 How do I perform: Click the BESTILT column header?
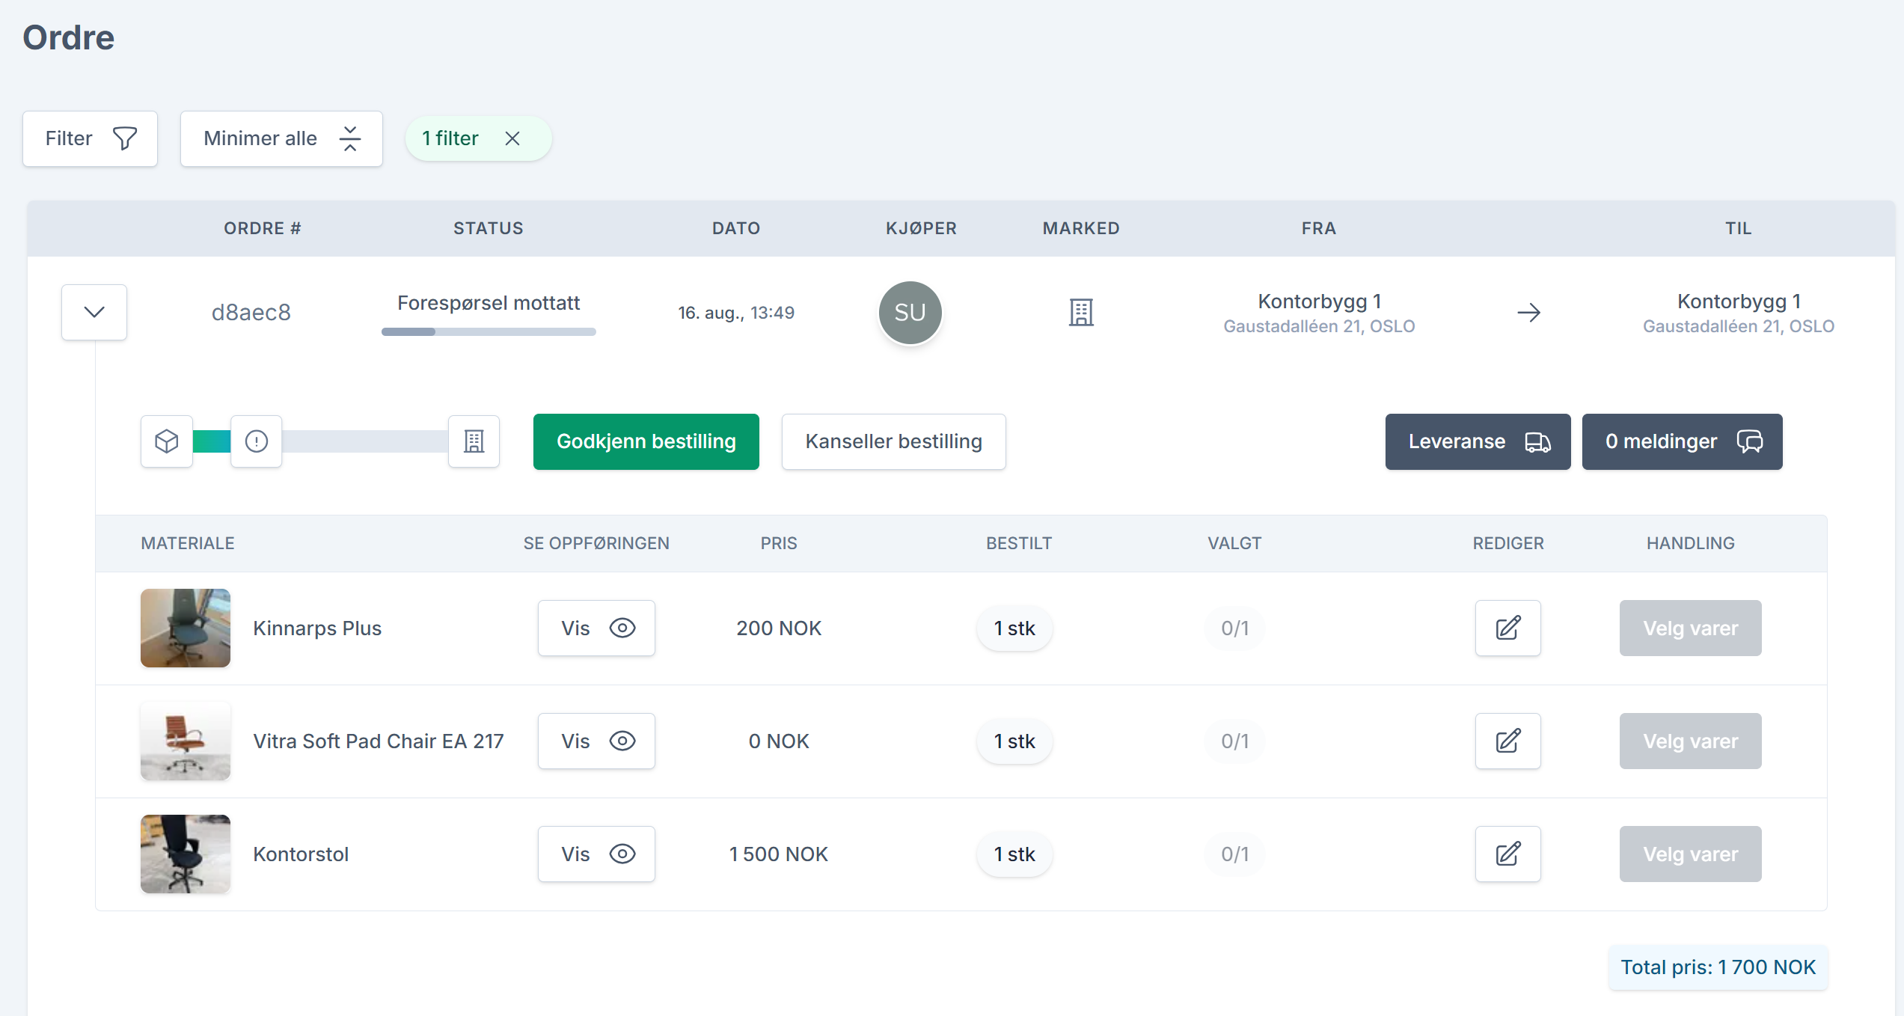coord(1019,543)
